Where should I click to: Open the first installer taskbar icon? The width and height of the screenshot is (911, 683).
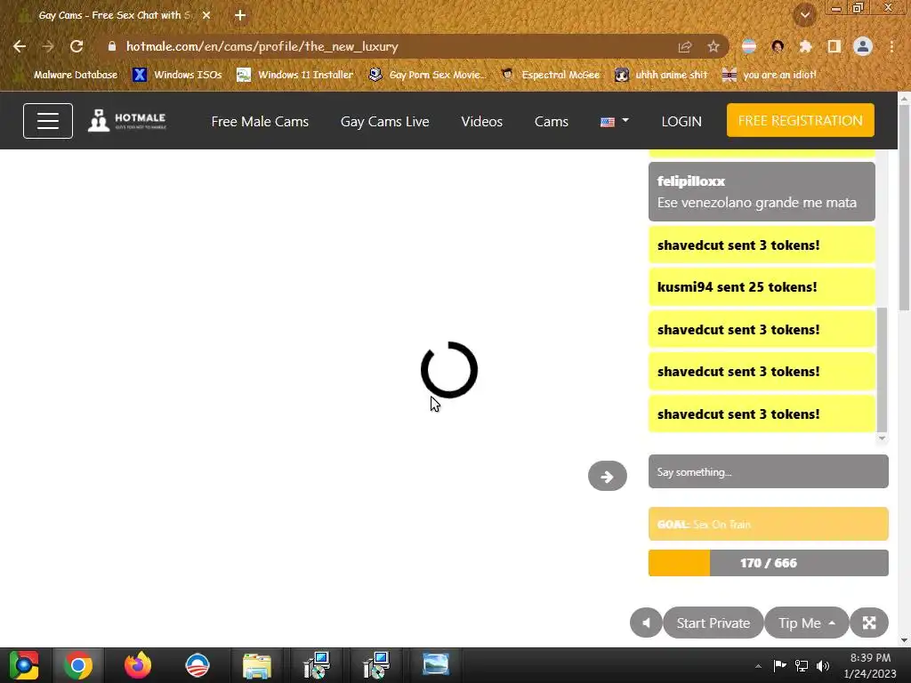click(317, 665)
